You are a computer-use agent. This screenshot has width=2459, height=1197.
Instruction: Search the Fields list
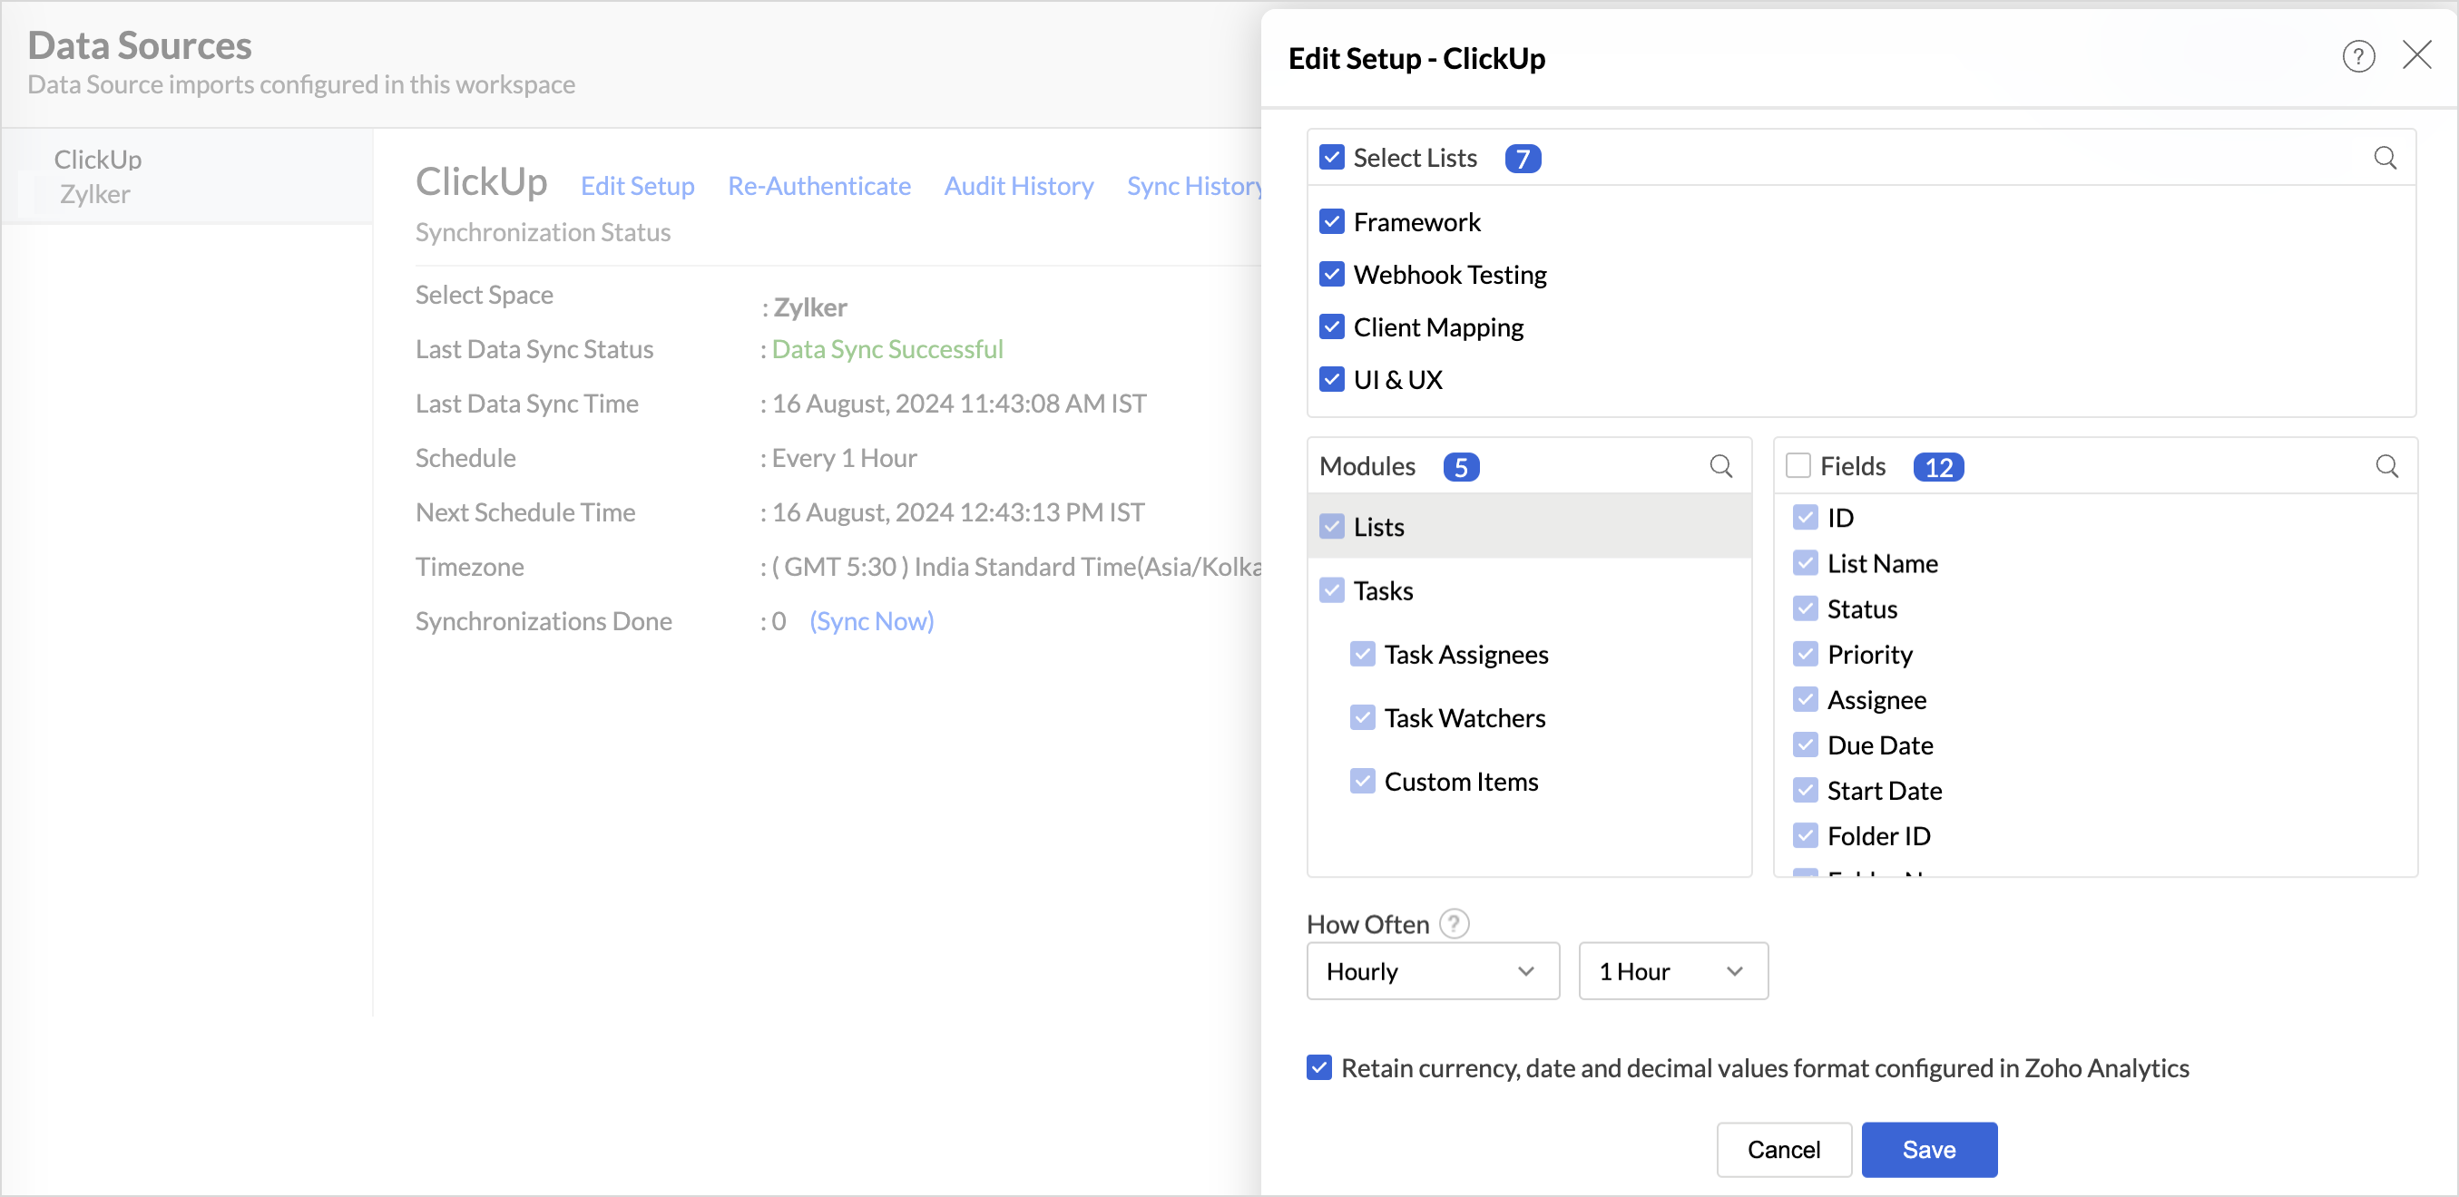(2386, 466)
